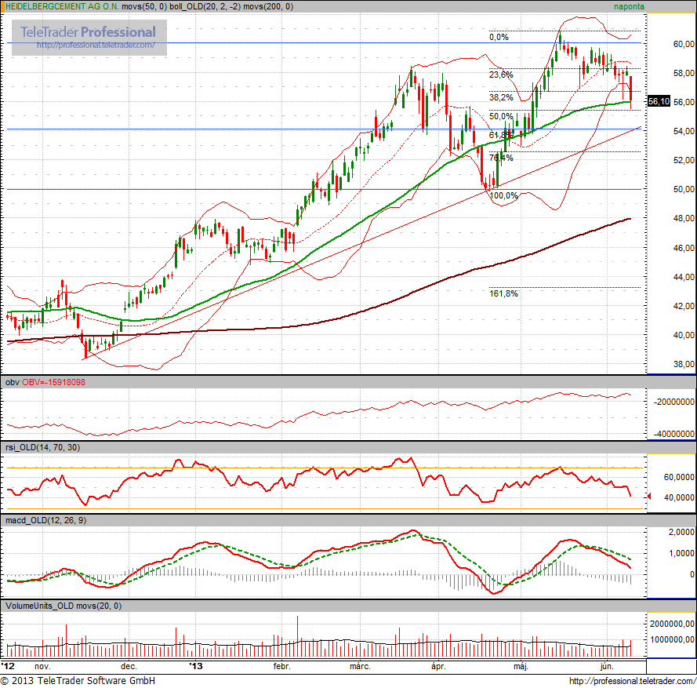Click the 54,00 price axis label
Screen dimensions: 697x688
(x=684, y=131)
